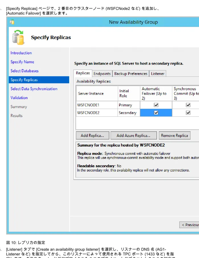This screenshot has width=199, height=258.
Task: Toggle Automatic Failover for WSFCNODE2
Action: point(156,113)
